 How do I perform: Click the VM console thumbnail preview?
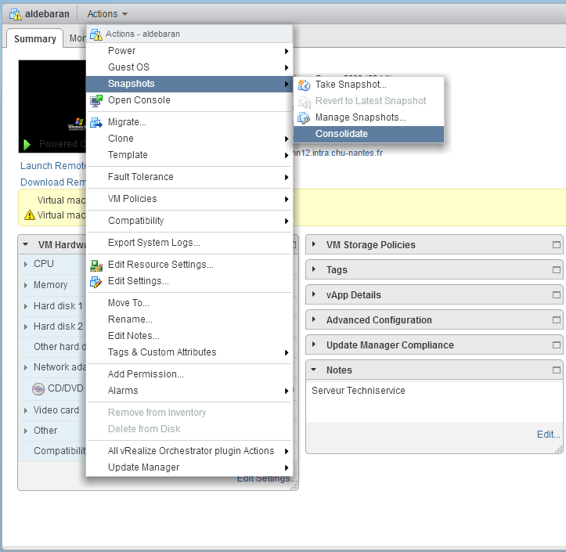(x=52, y=106)
